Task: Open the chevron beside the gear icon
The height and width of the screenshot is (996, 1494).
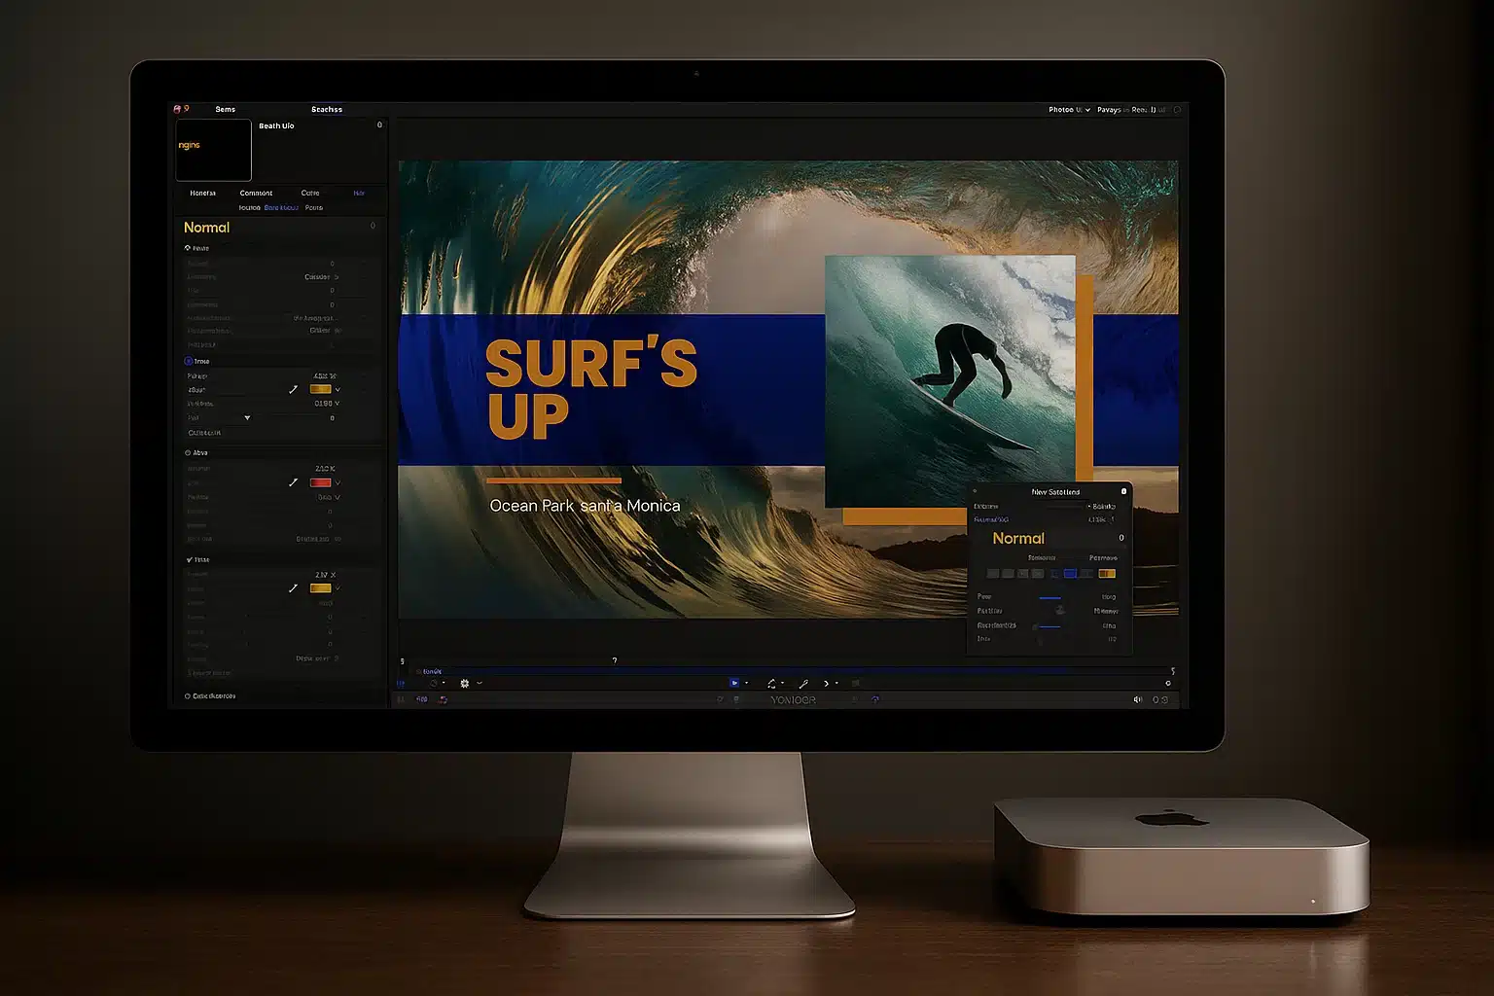Action: 480,683
